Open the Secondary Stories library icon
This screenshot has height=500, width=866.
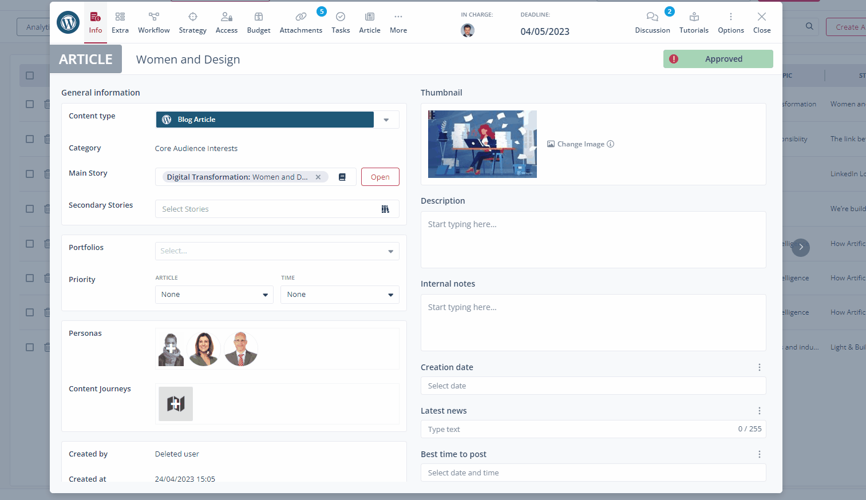pyautogui.click(x=385, y=209)
